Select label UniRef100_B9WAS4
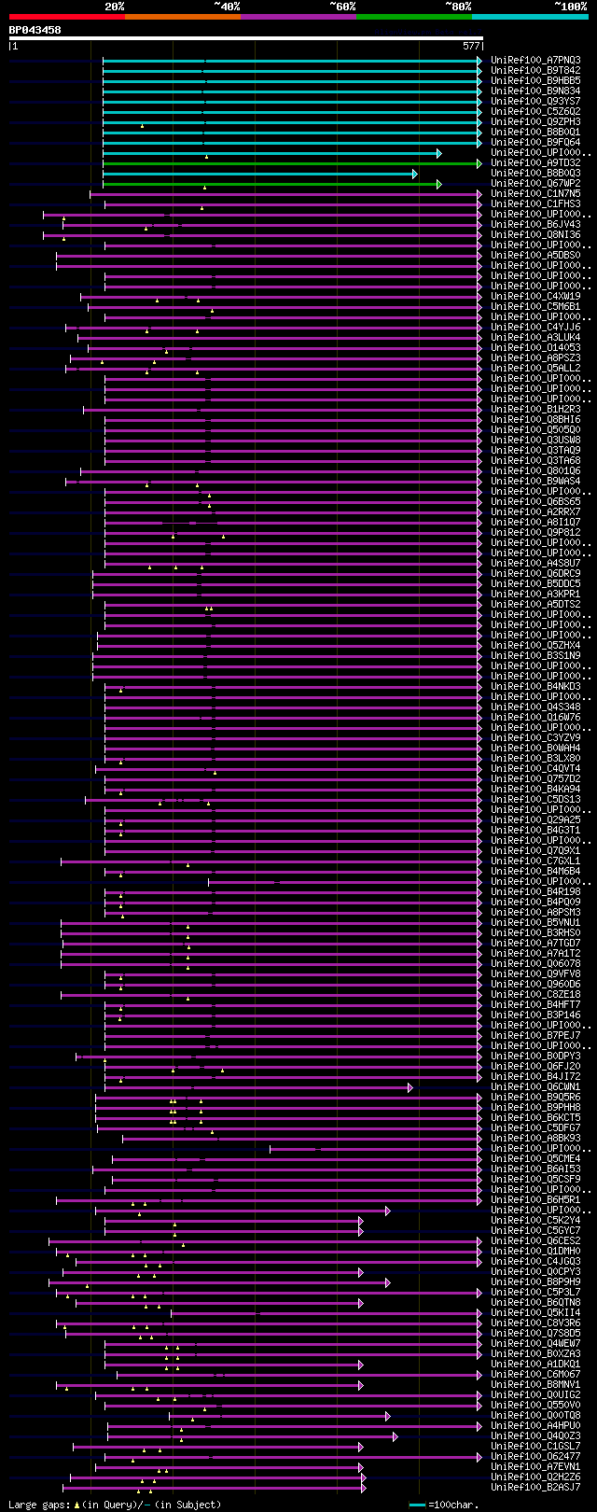This screenshot has height=1512, width=597. (x=535, y=481)
